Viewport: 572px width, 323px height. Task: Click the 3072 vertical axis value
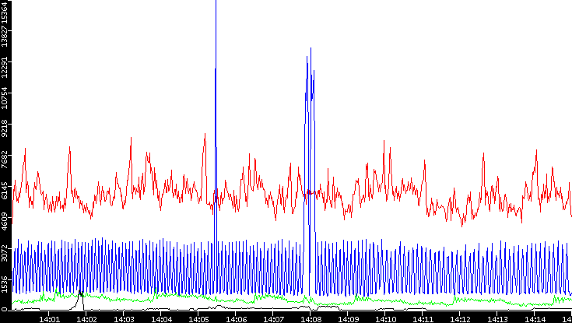[x=5, y=252]
